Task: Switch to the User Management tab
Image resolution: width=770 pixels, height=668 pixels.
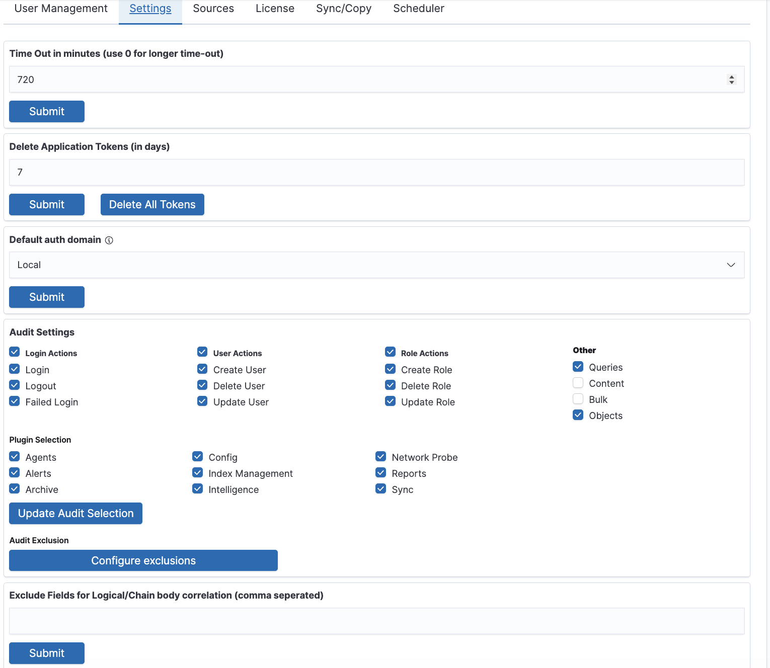Action: click(61, 9)
